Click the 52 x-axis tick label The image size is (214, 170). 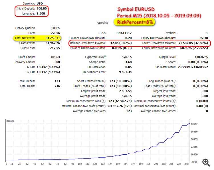tap(42, 164)
